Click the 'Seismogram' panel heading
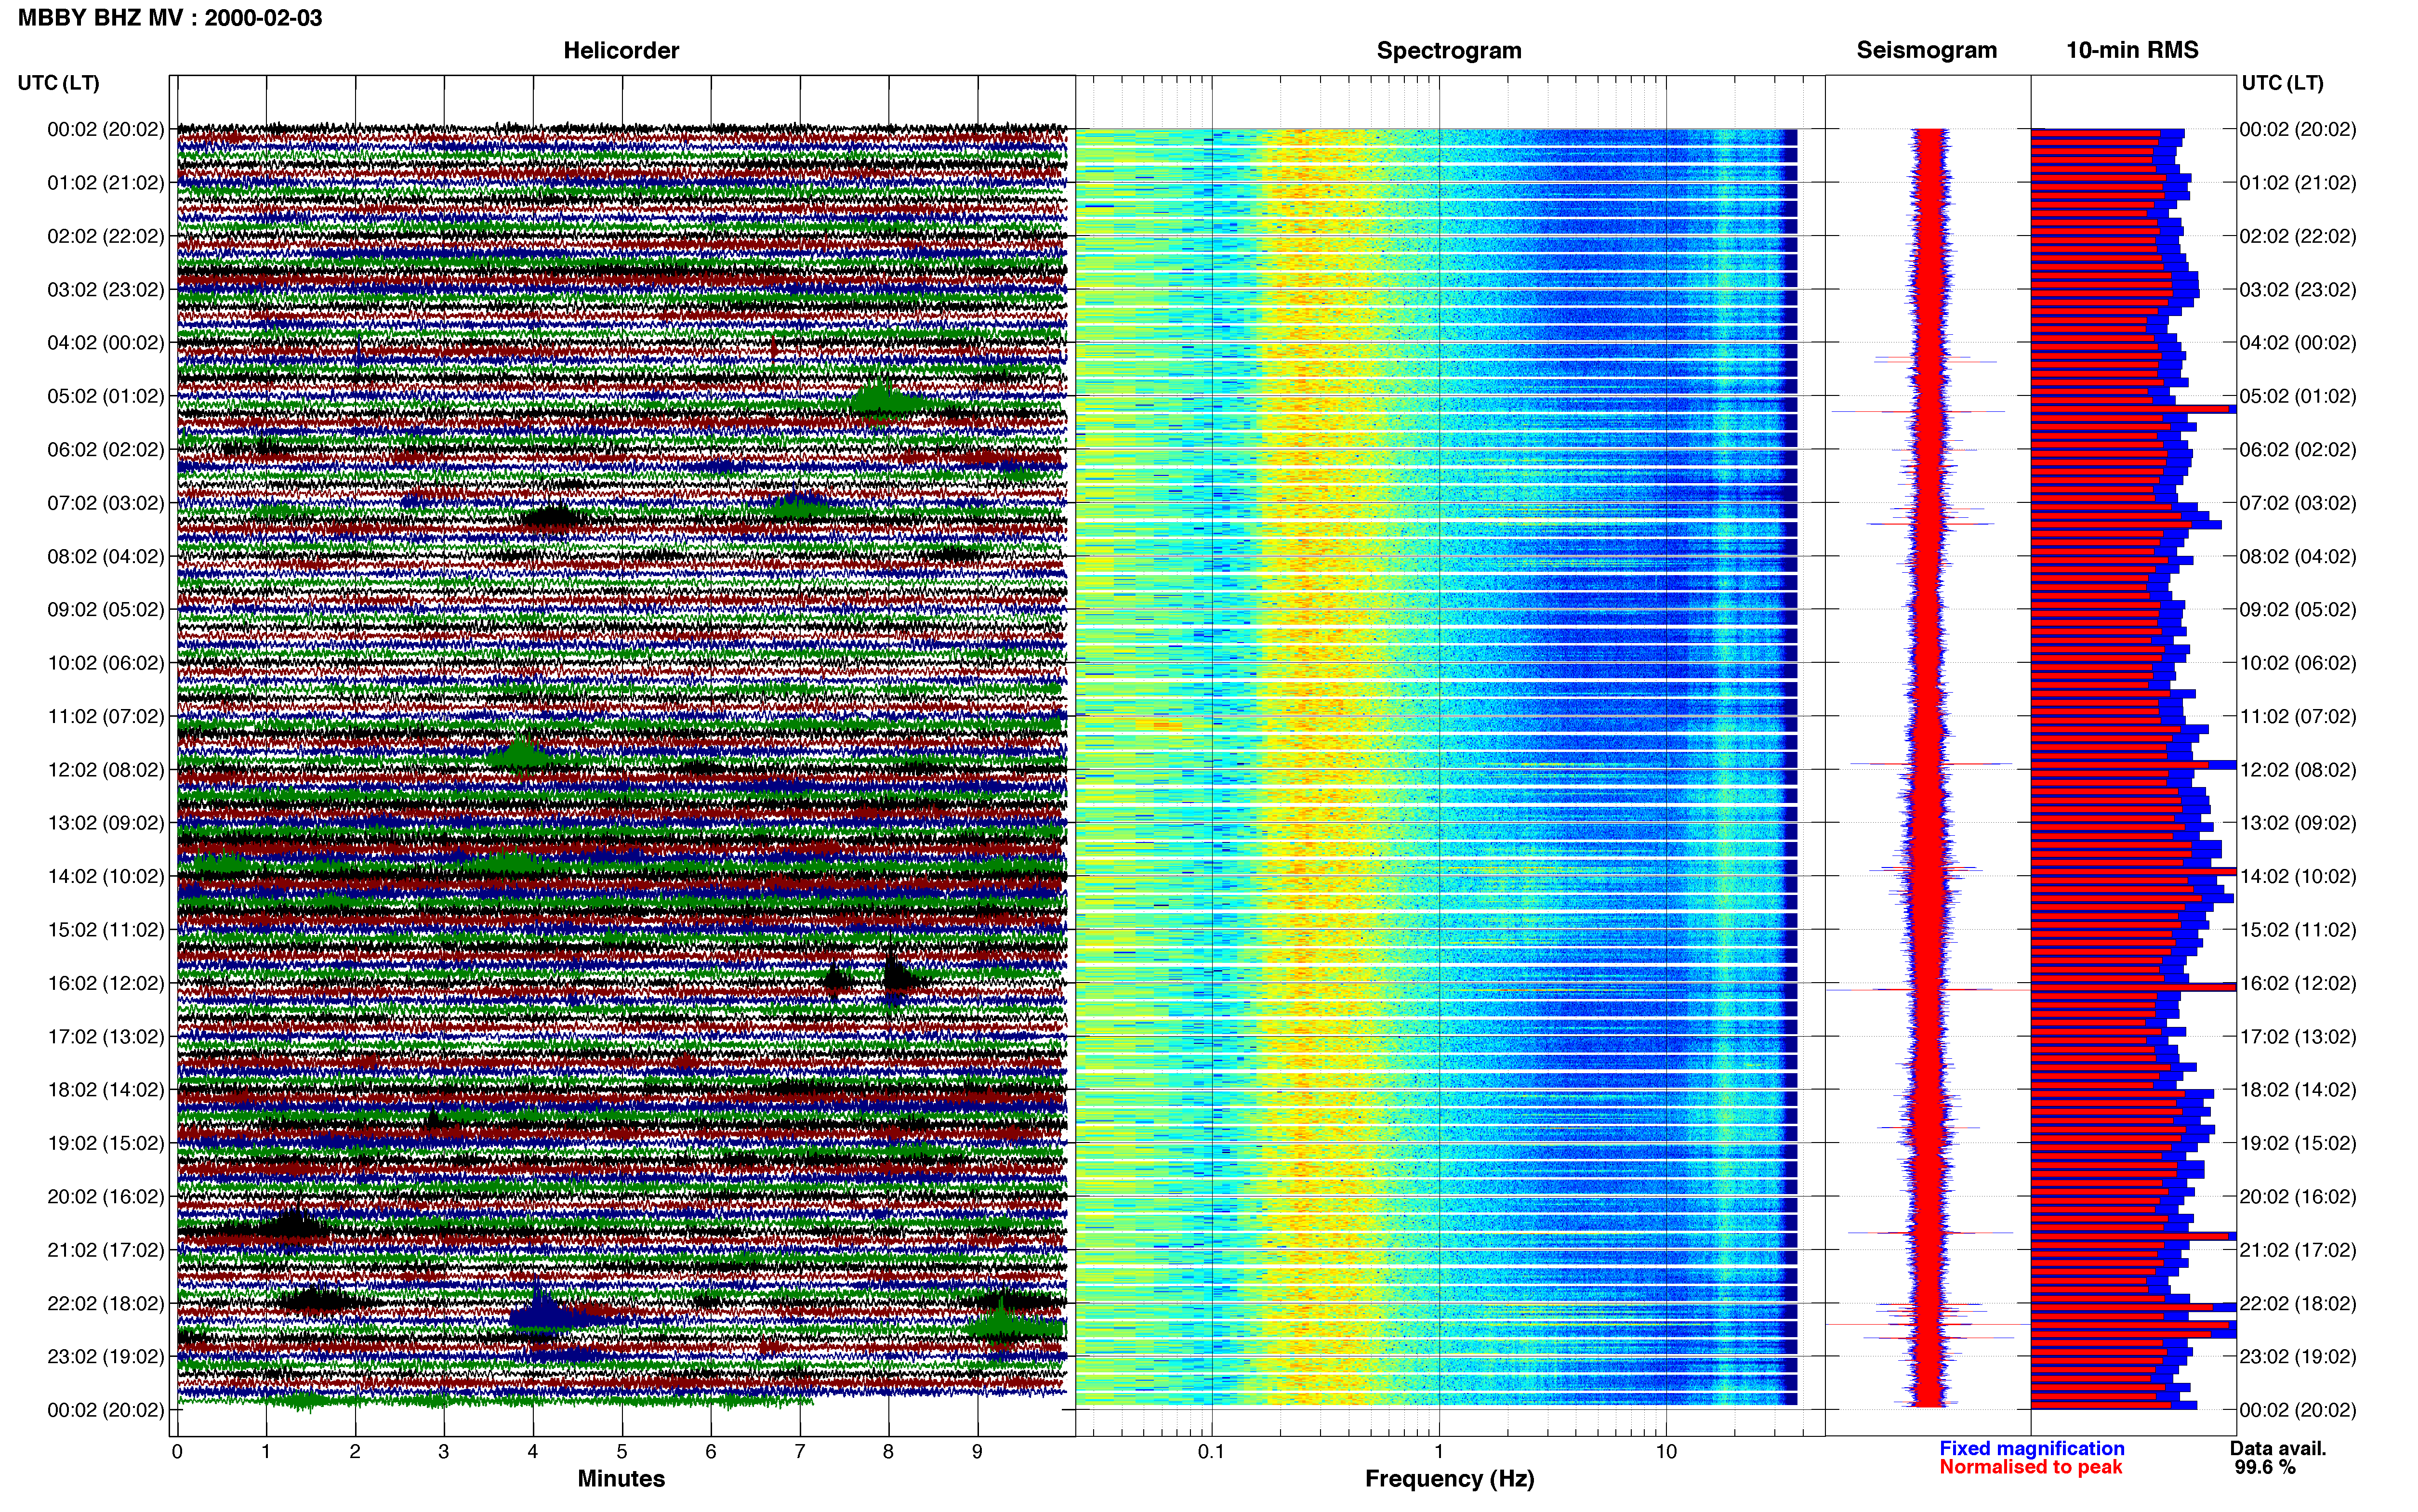 coord(1926,50)
